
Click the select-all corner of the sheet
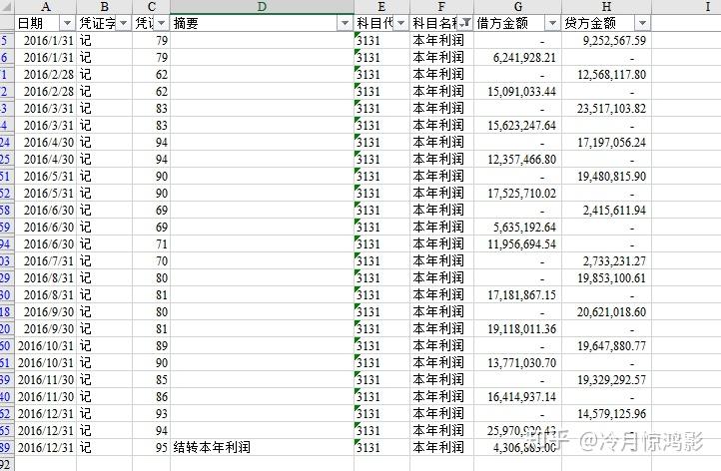tap(7, 7)
